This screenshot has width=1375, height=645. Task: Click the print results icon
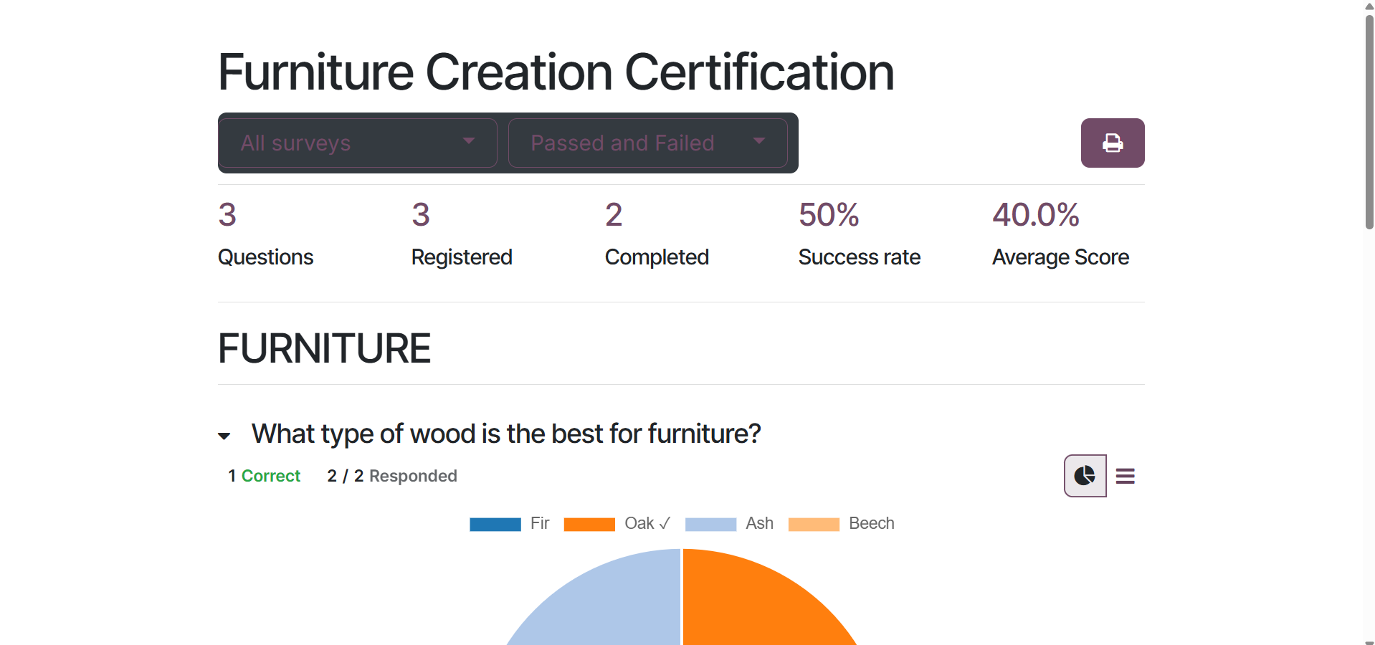coord(1112,143)
